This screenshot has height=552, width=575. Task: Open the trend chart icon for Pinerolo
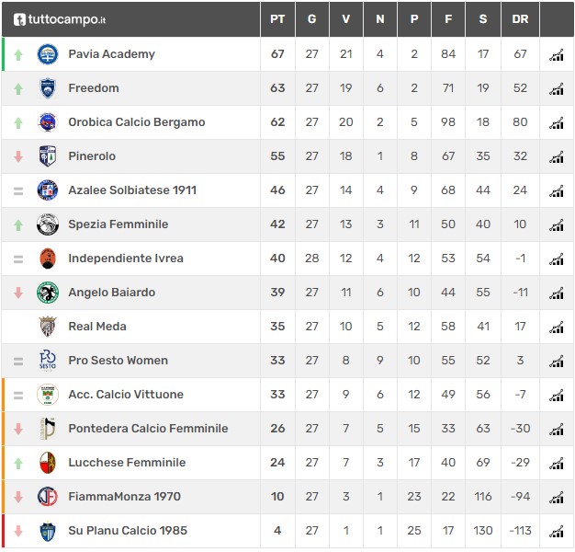tap(557, 156)
